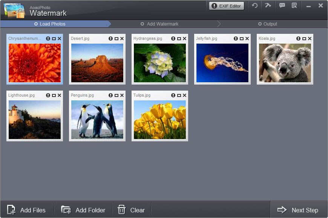Open the EXIF Editor

[227, 6]
